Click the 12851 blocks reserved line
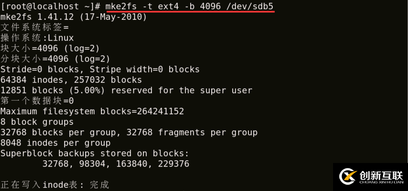This screenshot has width=408, height=191. pyautogui.click(x=126, y=90)
